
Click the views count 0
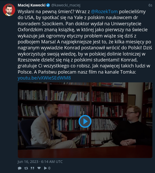click(x=49, y=168)
